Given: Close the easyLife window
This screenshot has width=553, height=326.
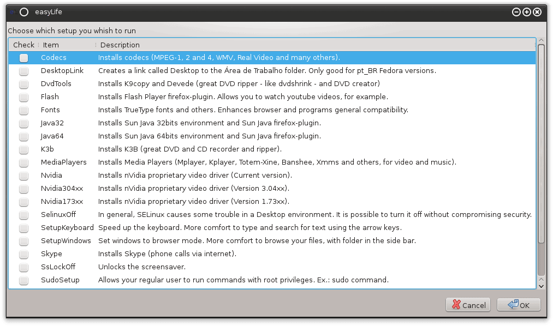Looking at the screenshot, I should coord(537,12).
